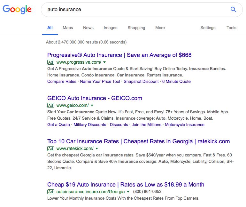
Task: Click the www.geico.com/ display URL
Action: pyautogui.click(x=73, y=105)
